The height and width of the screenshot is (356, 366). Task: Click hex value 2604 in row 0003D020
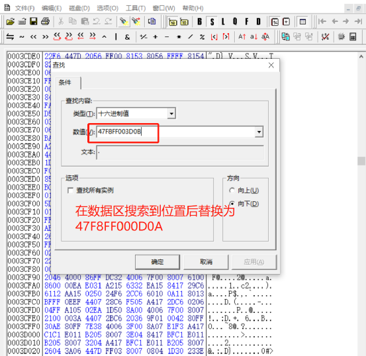click(x=52, y=351)
